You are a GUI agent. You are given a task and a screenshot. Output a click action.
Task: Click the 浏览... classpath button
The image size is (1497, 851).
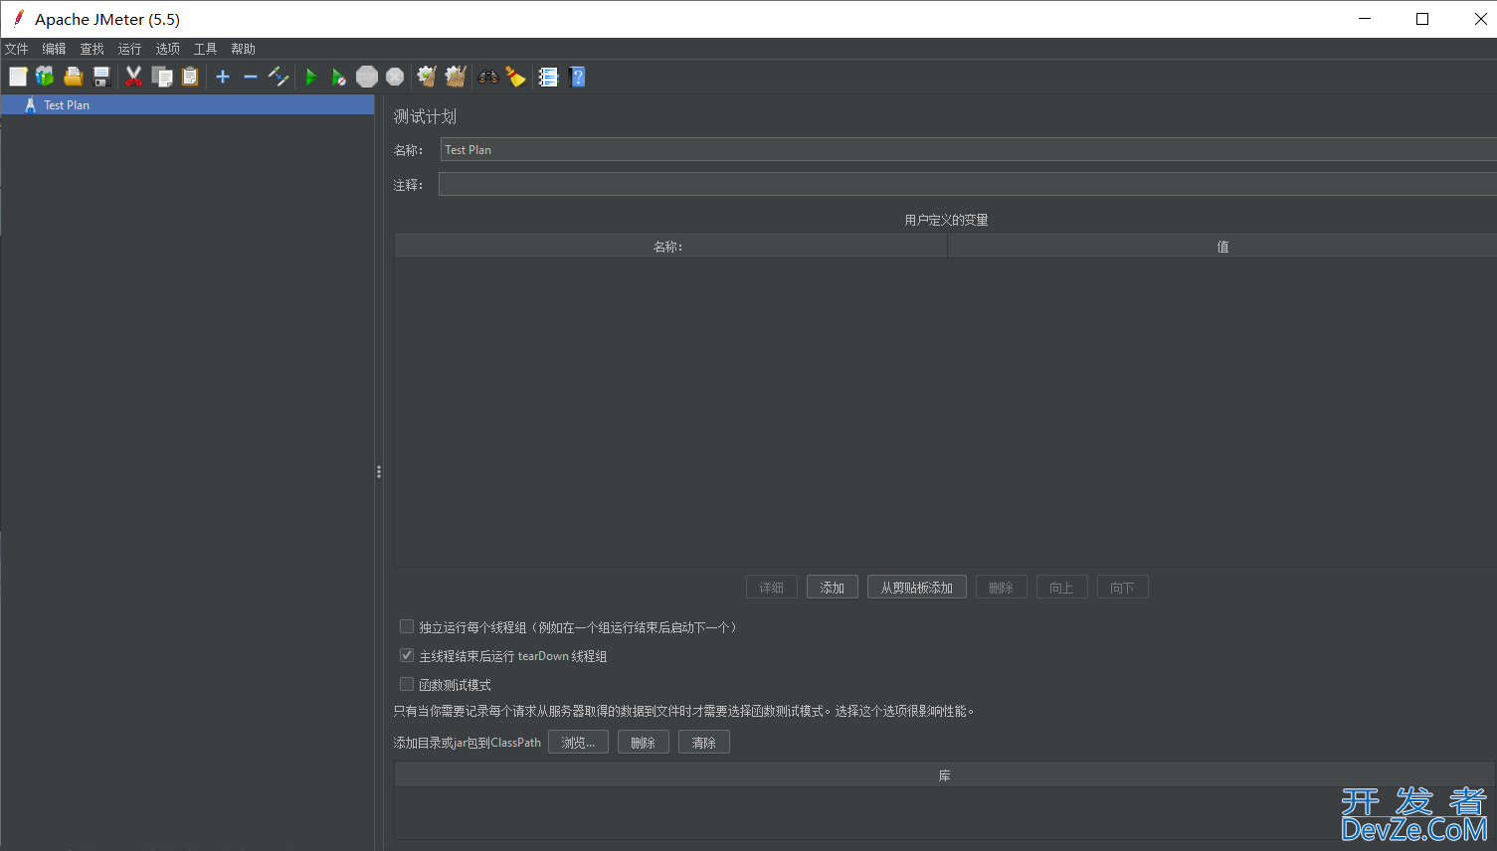pyautogui.click(x=578, y=743)
